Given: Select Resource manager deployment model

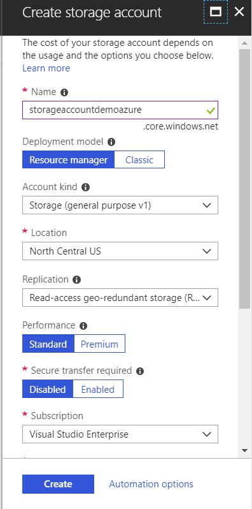Looking at the screenshot, I should [x=68, y=159].
